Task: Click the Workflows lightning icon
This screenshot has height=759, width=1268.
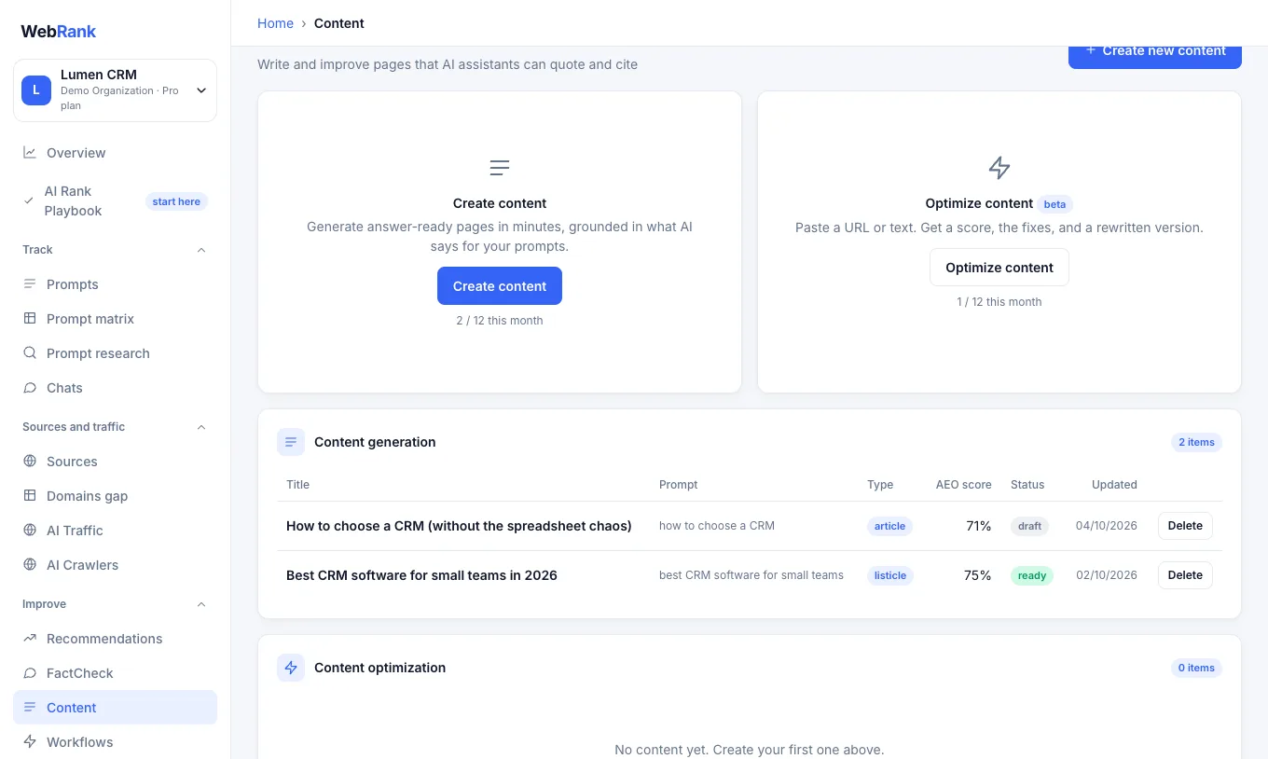Action: (x=30, y=742)
